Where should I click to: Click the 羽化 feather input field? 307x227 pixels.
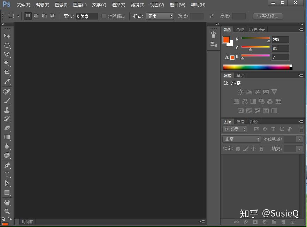[x=87, y=16]
